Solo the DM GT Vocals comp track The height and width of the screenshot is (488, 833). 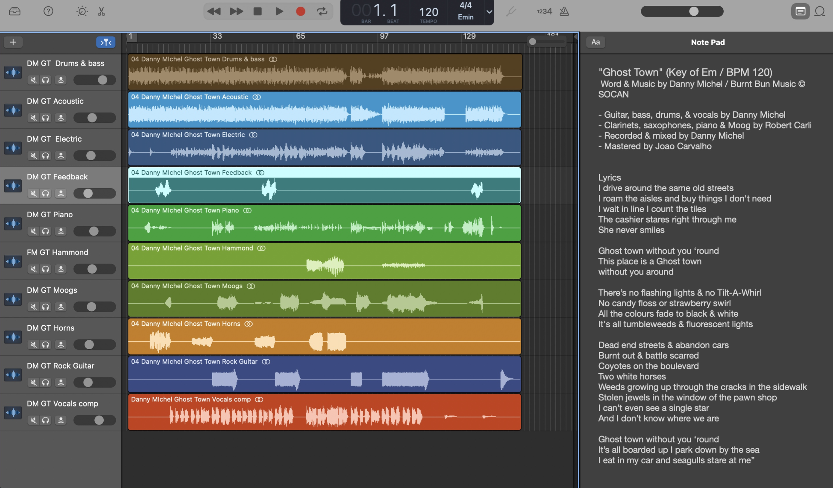[x=46, y=420]
